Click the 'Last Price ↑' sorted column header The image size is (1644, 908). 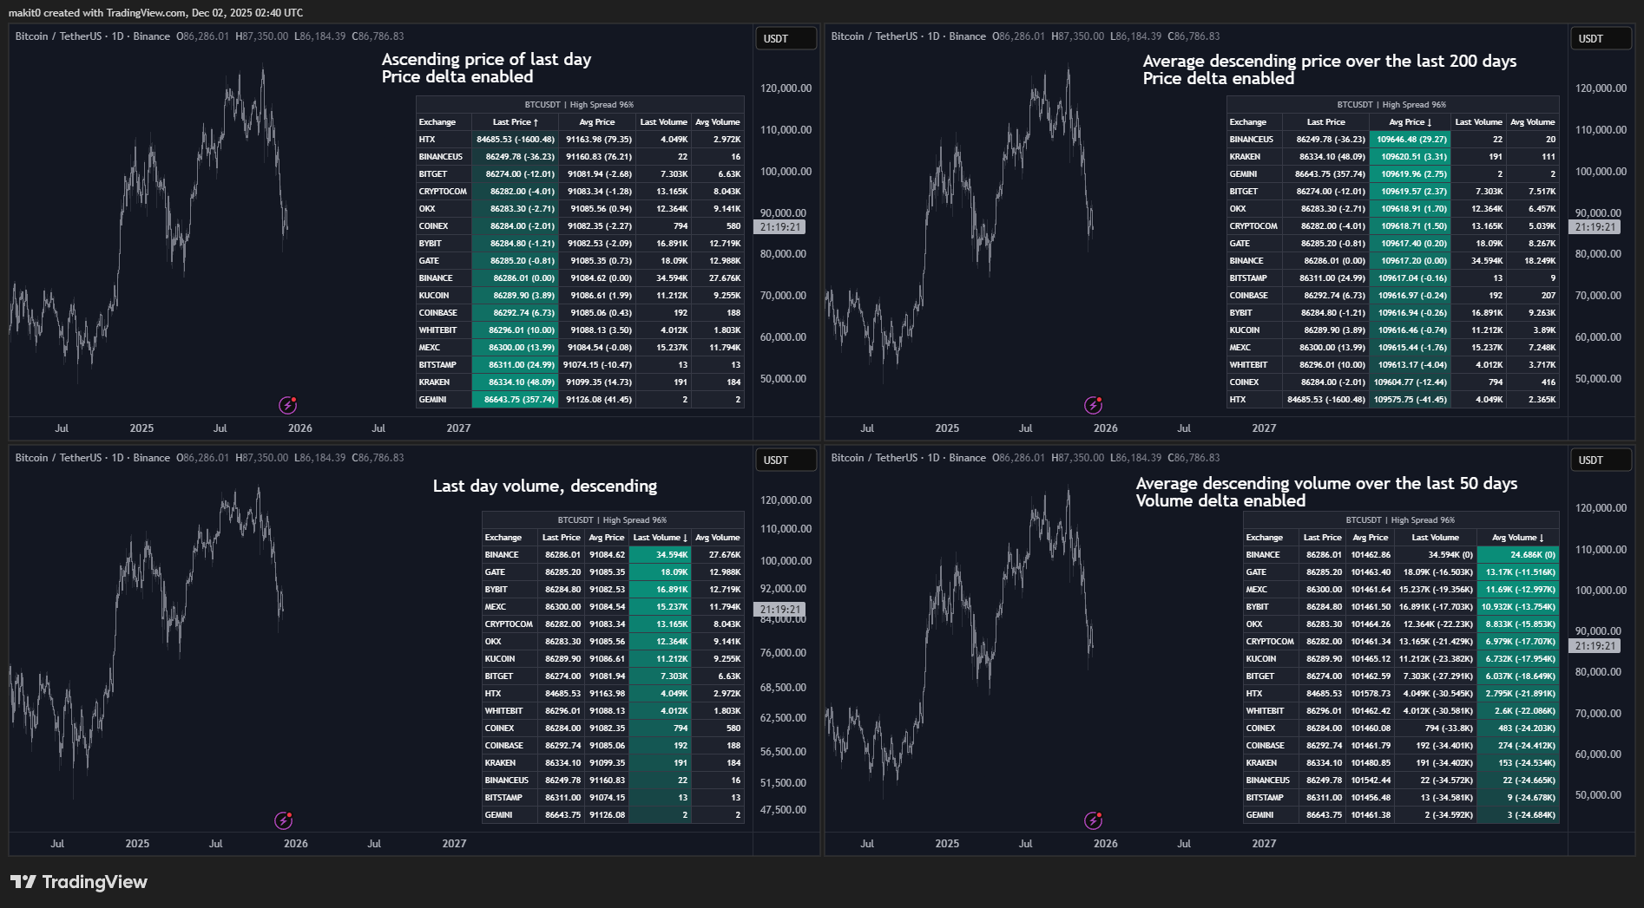pyautogui.click(x=516, y=122)
